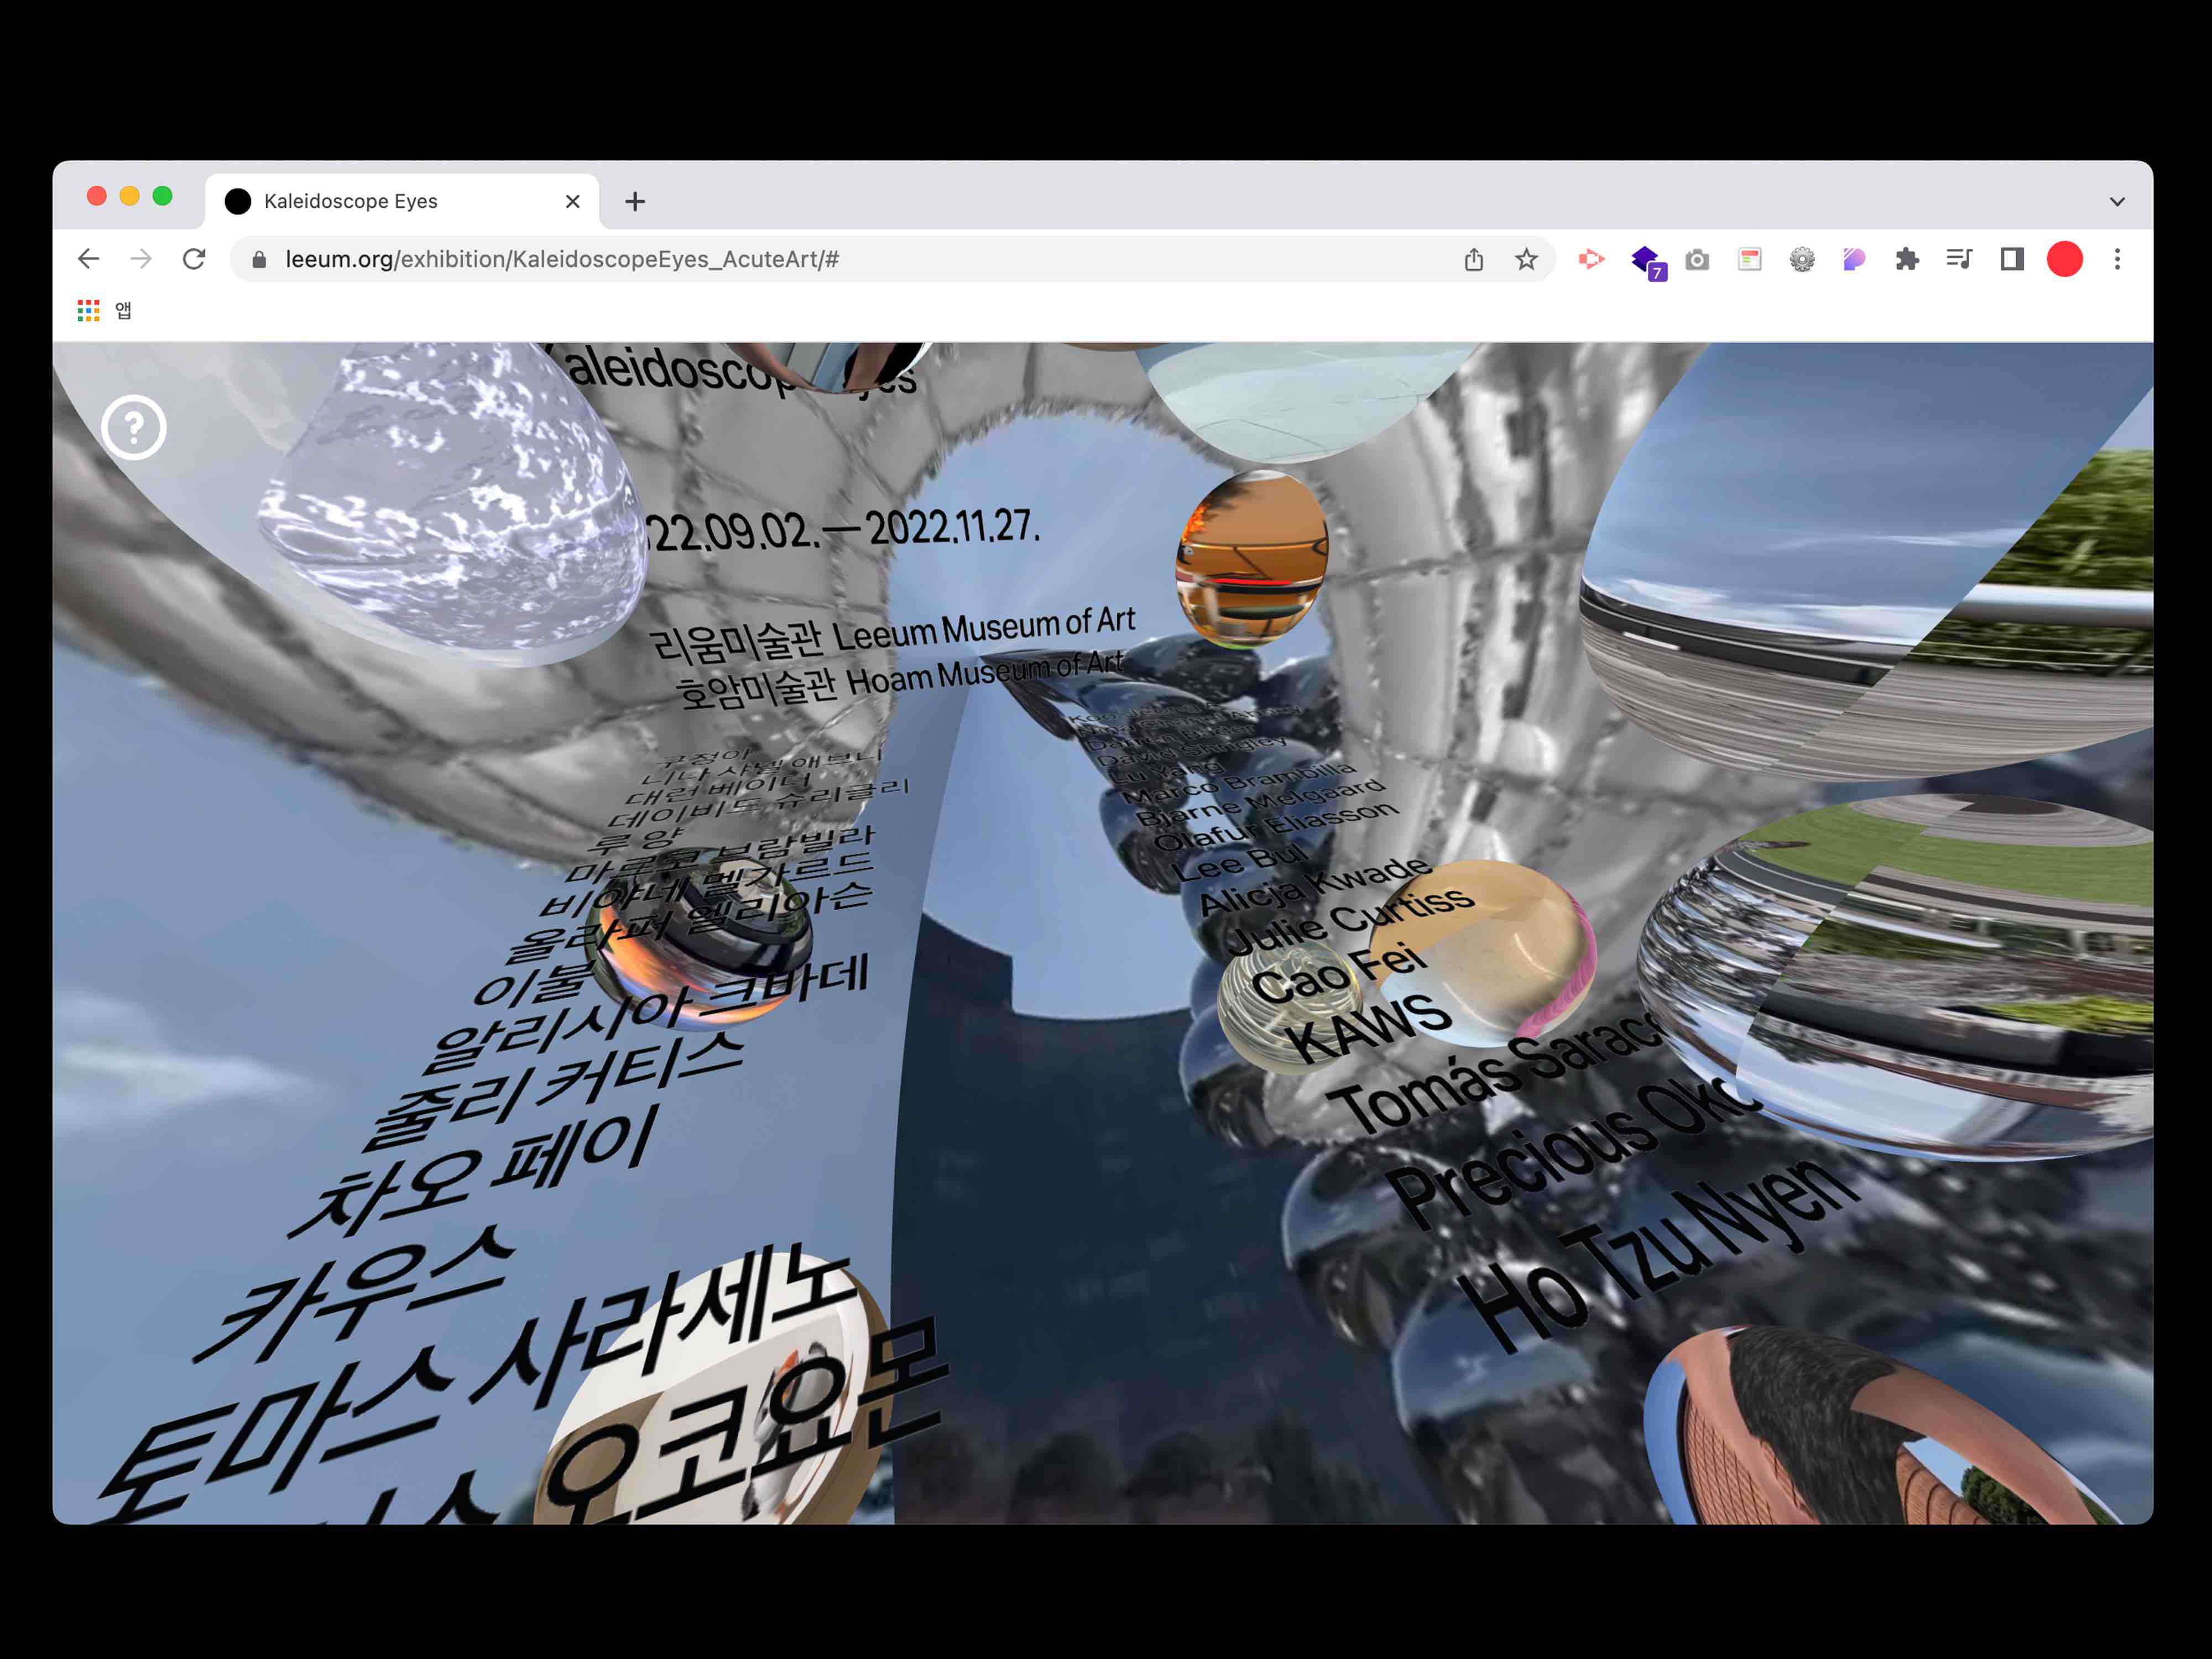Image resolution: width=2212 pixels, height=1659 pixels.
Task: Toggle the browser side panel
Action: 2012,260
